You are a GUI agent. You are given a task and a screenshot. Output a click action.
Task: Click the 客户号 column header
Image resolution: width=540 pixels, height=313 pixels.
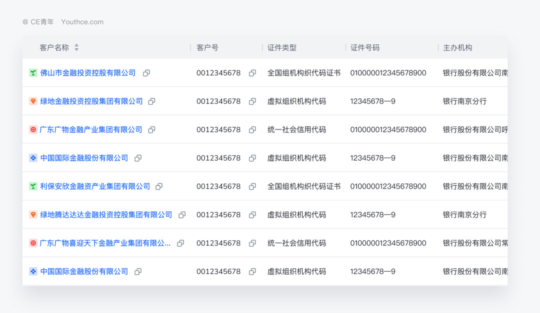pos(207,47)
